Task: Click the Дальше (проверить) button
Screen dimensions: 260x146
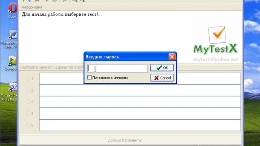Action: pyautogui.click(x=130, y=140)
